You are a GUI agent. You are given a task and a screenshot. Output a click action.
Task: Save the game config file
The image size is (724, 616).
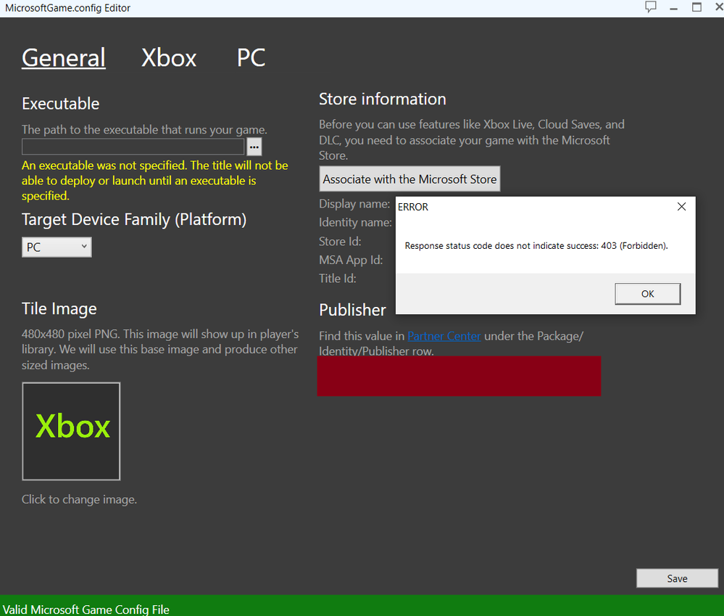pyautogui.click(x=677, y=578)
